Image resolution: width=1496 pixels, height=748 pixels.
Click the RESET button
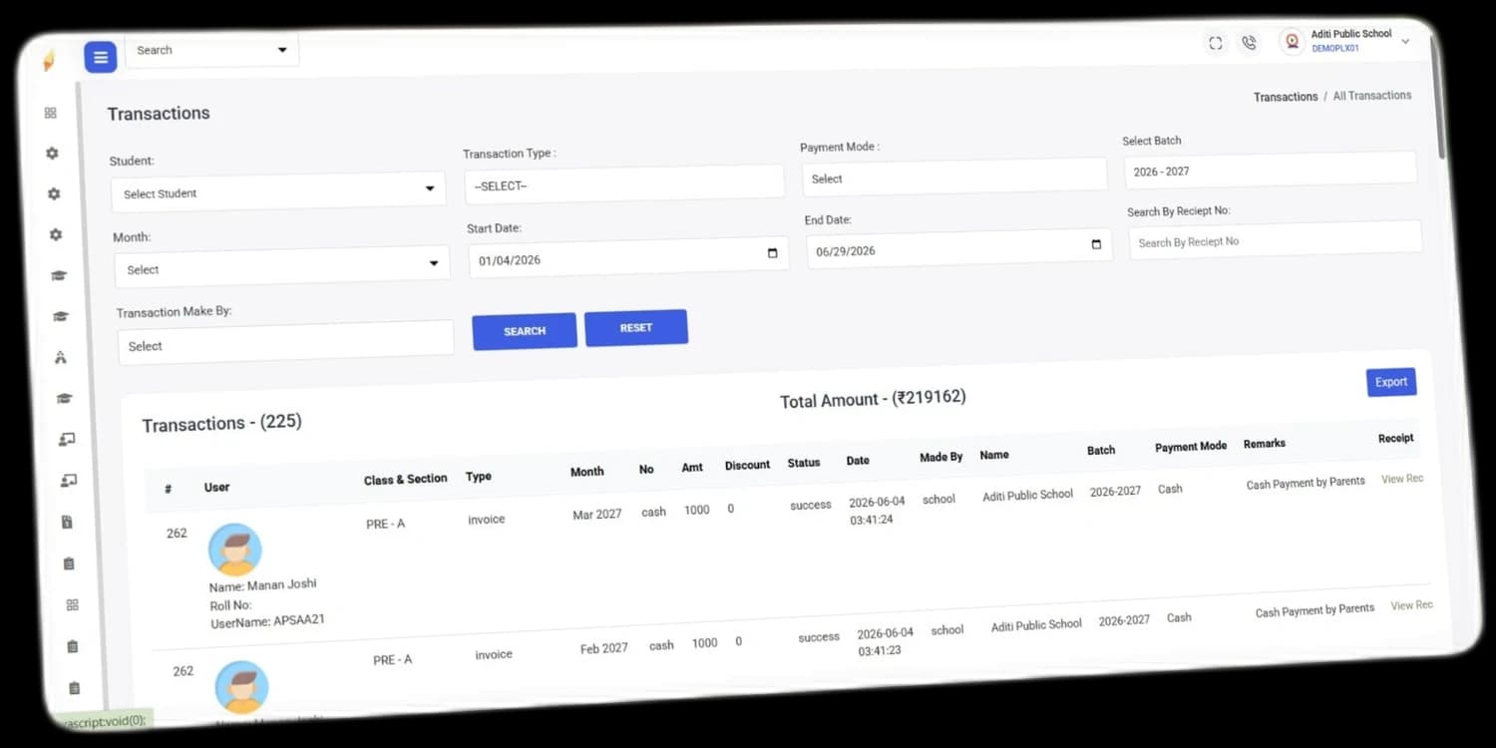[x=636, y=328]
